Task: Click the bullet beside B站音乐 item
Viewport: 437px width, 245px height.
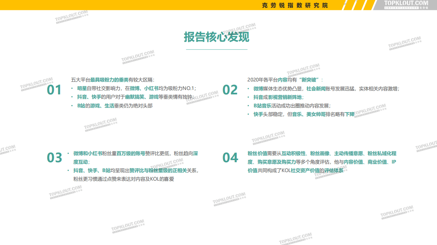Action: (248, 105)
